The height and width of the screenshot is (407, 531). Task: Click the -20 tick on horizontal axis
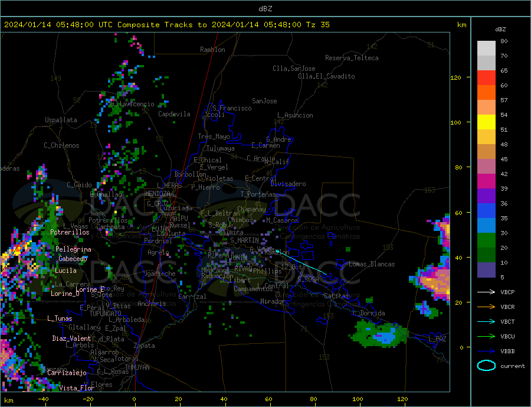(x=88, y=399)
